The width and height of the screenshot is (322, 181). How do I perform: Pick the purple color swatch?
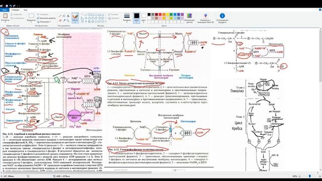182,15
